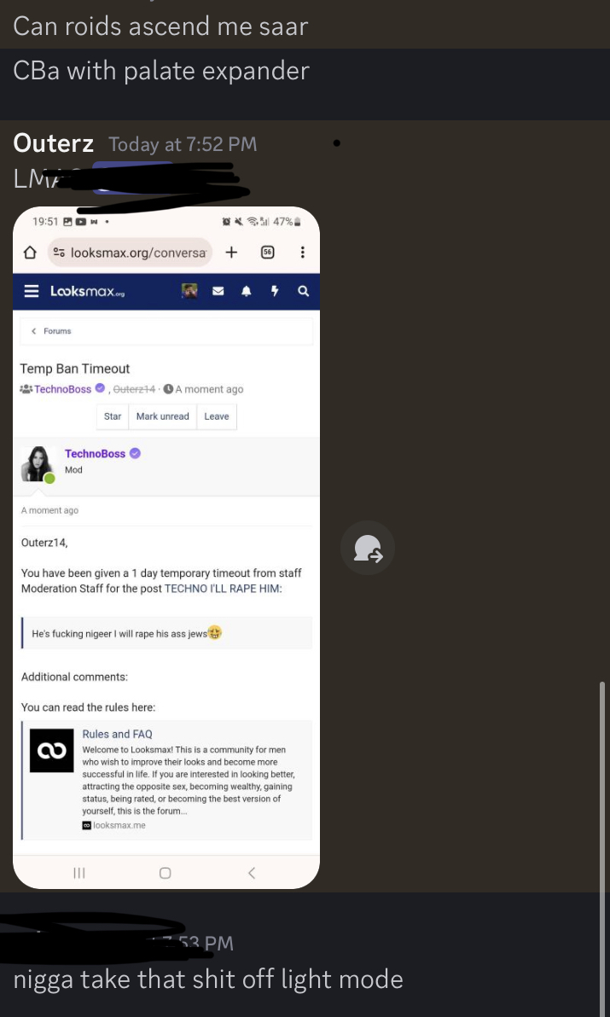Open new browser tab with plus
Image resolution: width=610 pixels, height=1017 pixels.
tap(231, 253)
